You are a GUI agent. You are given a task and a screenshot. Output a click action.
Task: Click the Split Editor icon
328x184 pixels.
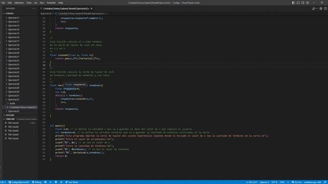point(325,9)
